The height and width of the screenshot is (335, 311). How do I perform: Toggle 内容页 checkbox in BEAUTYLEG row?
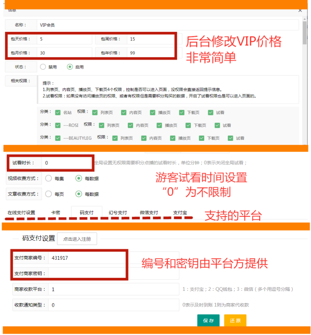pos(144,138)
